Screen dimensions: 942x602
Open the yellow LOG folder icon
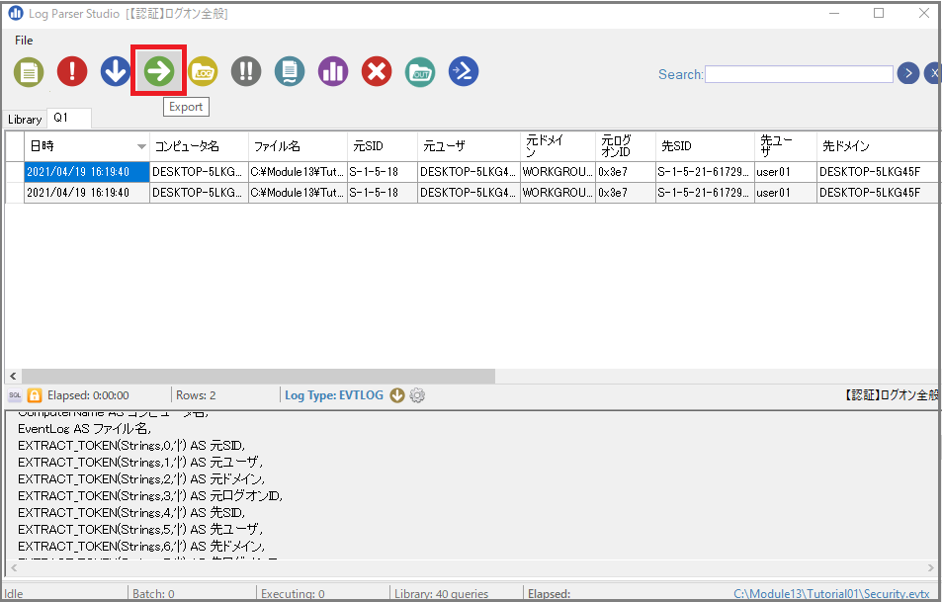coord(203,71)
